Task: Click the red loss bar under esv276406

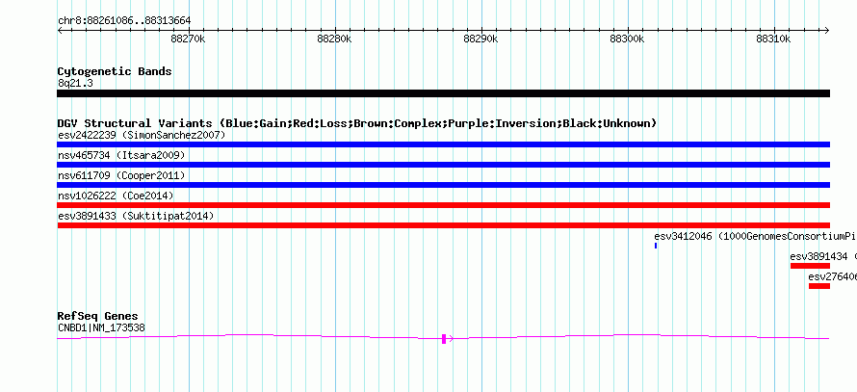Action: [819, 286]
